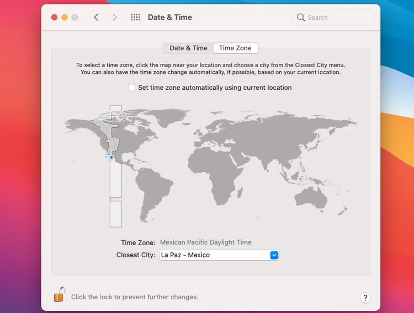Image resolution: width=414 pixels, height=313 pixels.
Task: Open help with the question mark button
Action: point(365,298)
